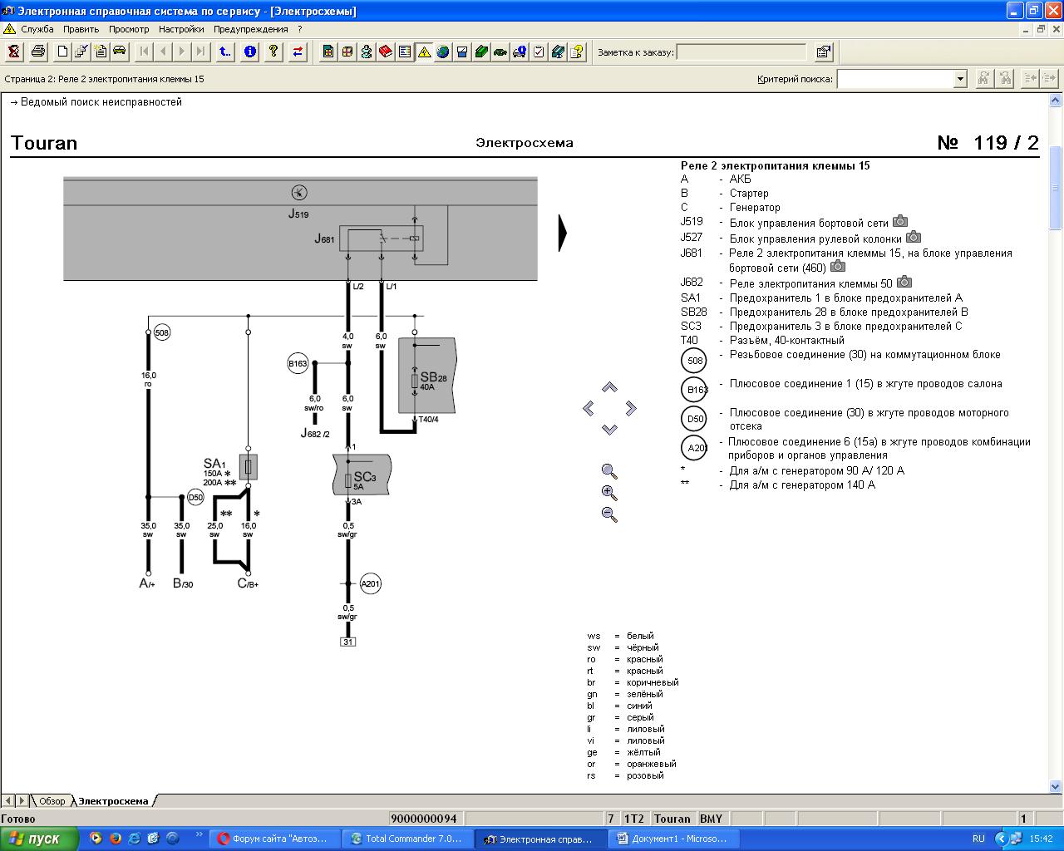1064x851 pixels.
Task: Click the up arrow of diagram navigation pad
Action: [609, 387]
